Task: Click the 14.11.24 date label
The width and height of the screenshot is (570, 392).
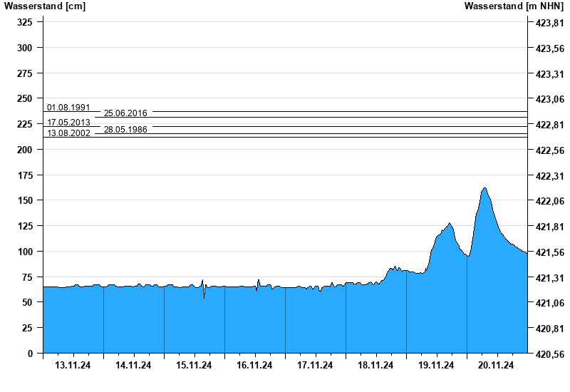Action: 133,365
